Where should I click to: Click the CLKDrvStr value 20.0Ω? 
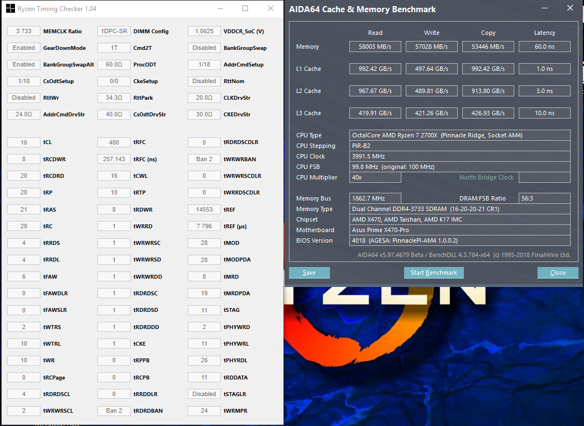point(204,97)
